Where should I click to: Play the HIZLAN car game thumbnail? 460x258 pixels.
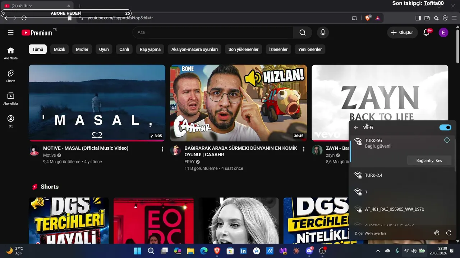click(238, 103)
